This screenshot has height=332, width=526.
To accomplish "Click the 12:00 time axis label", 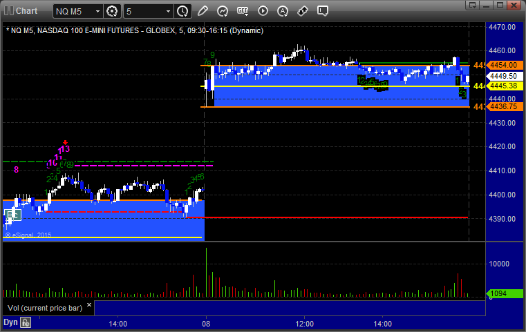I will (x=305, y=324).
